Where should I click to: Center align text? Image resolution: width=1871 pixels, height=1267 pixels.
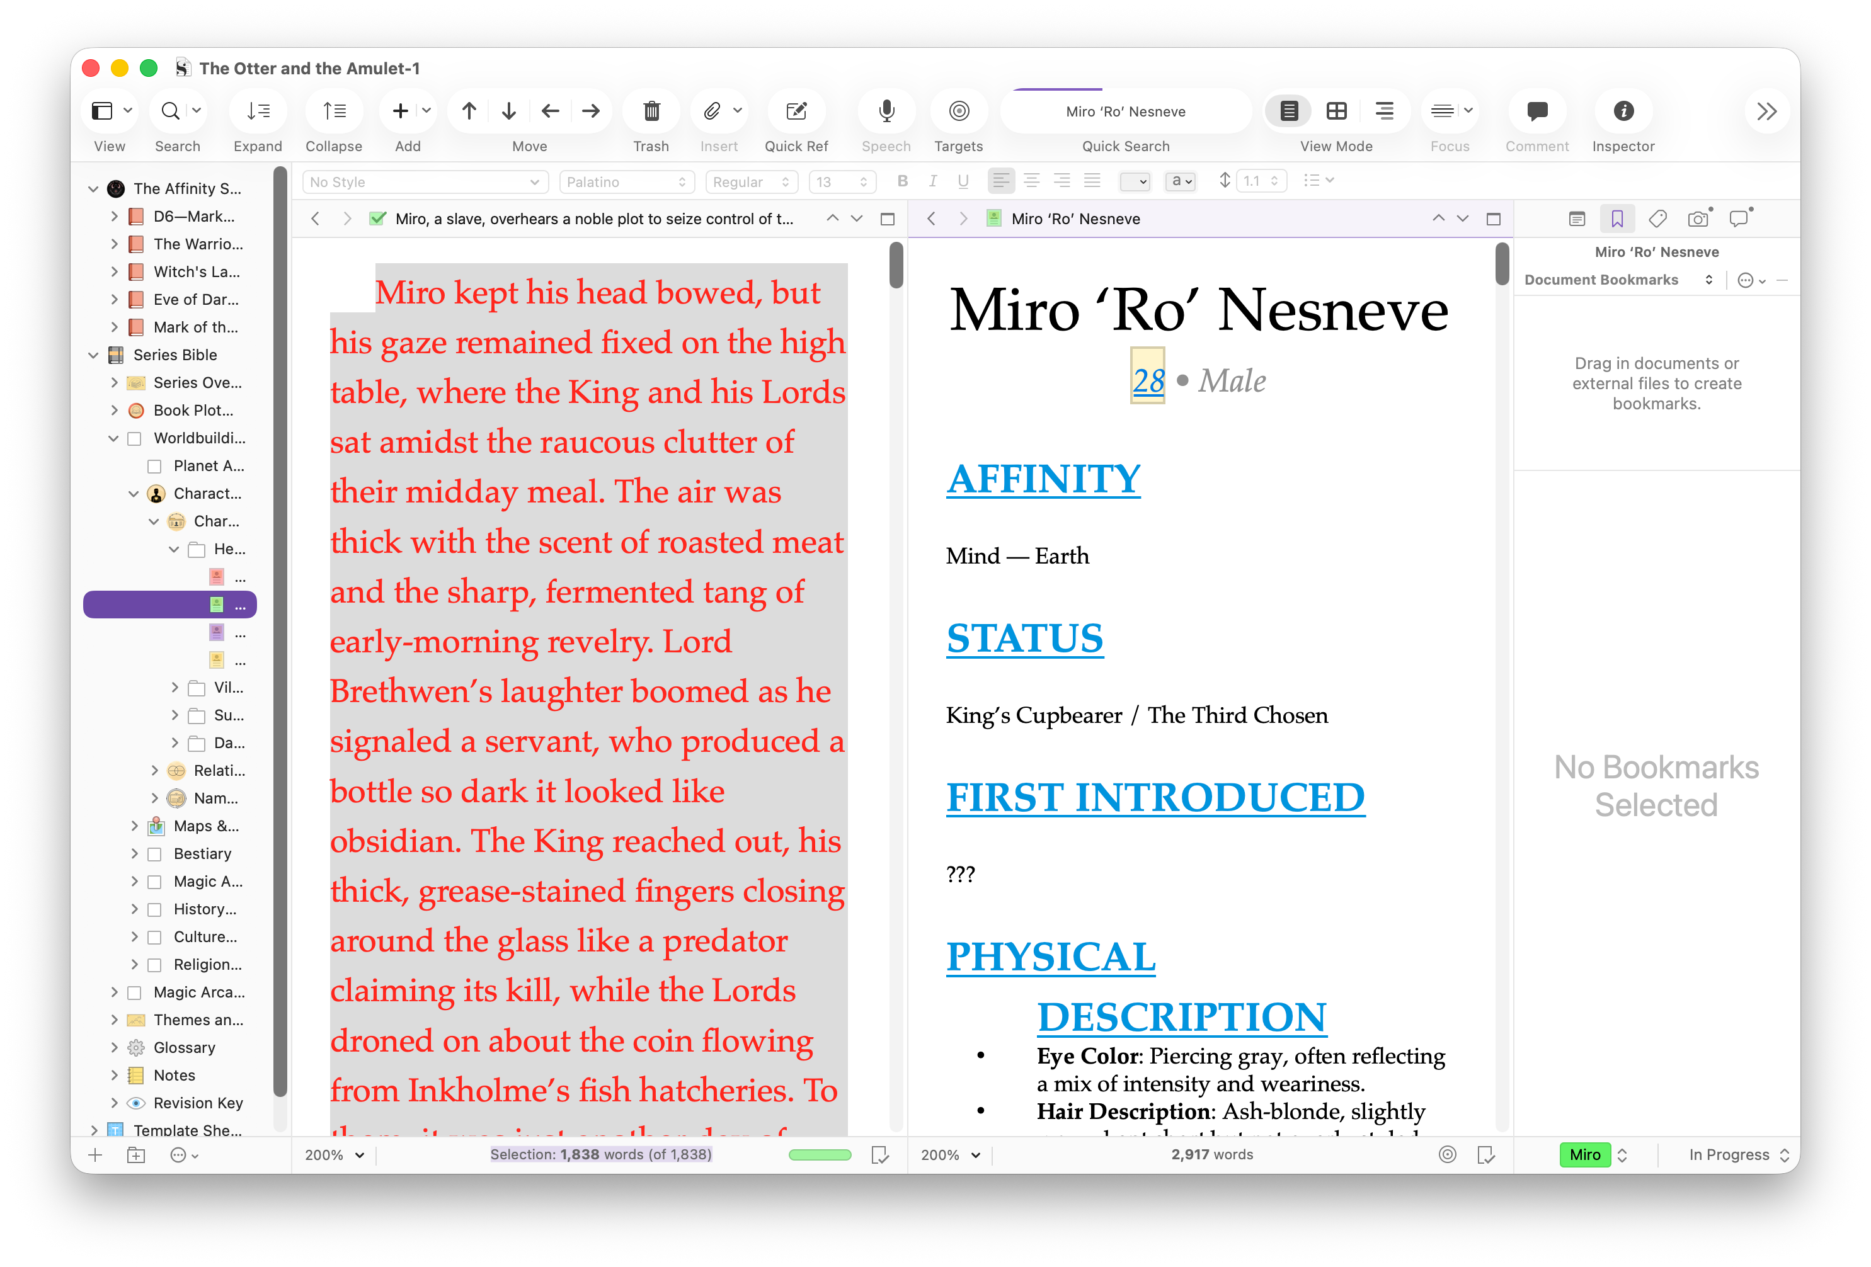click(1031, 181)
